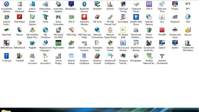Open Scanners and Cameras icon

pyautogui.click(x=84, y=43)
